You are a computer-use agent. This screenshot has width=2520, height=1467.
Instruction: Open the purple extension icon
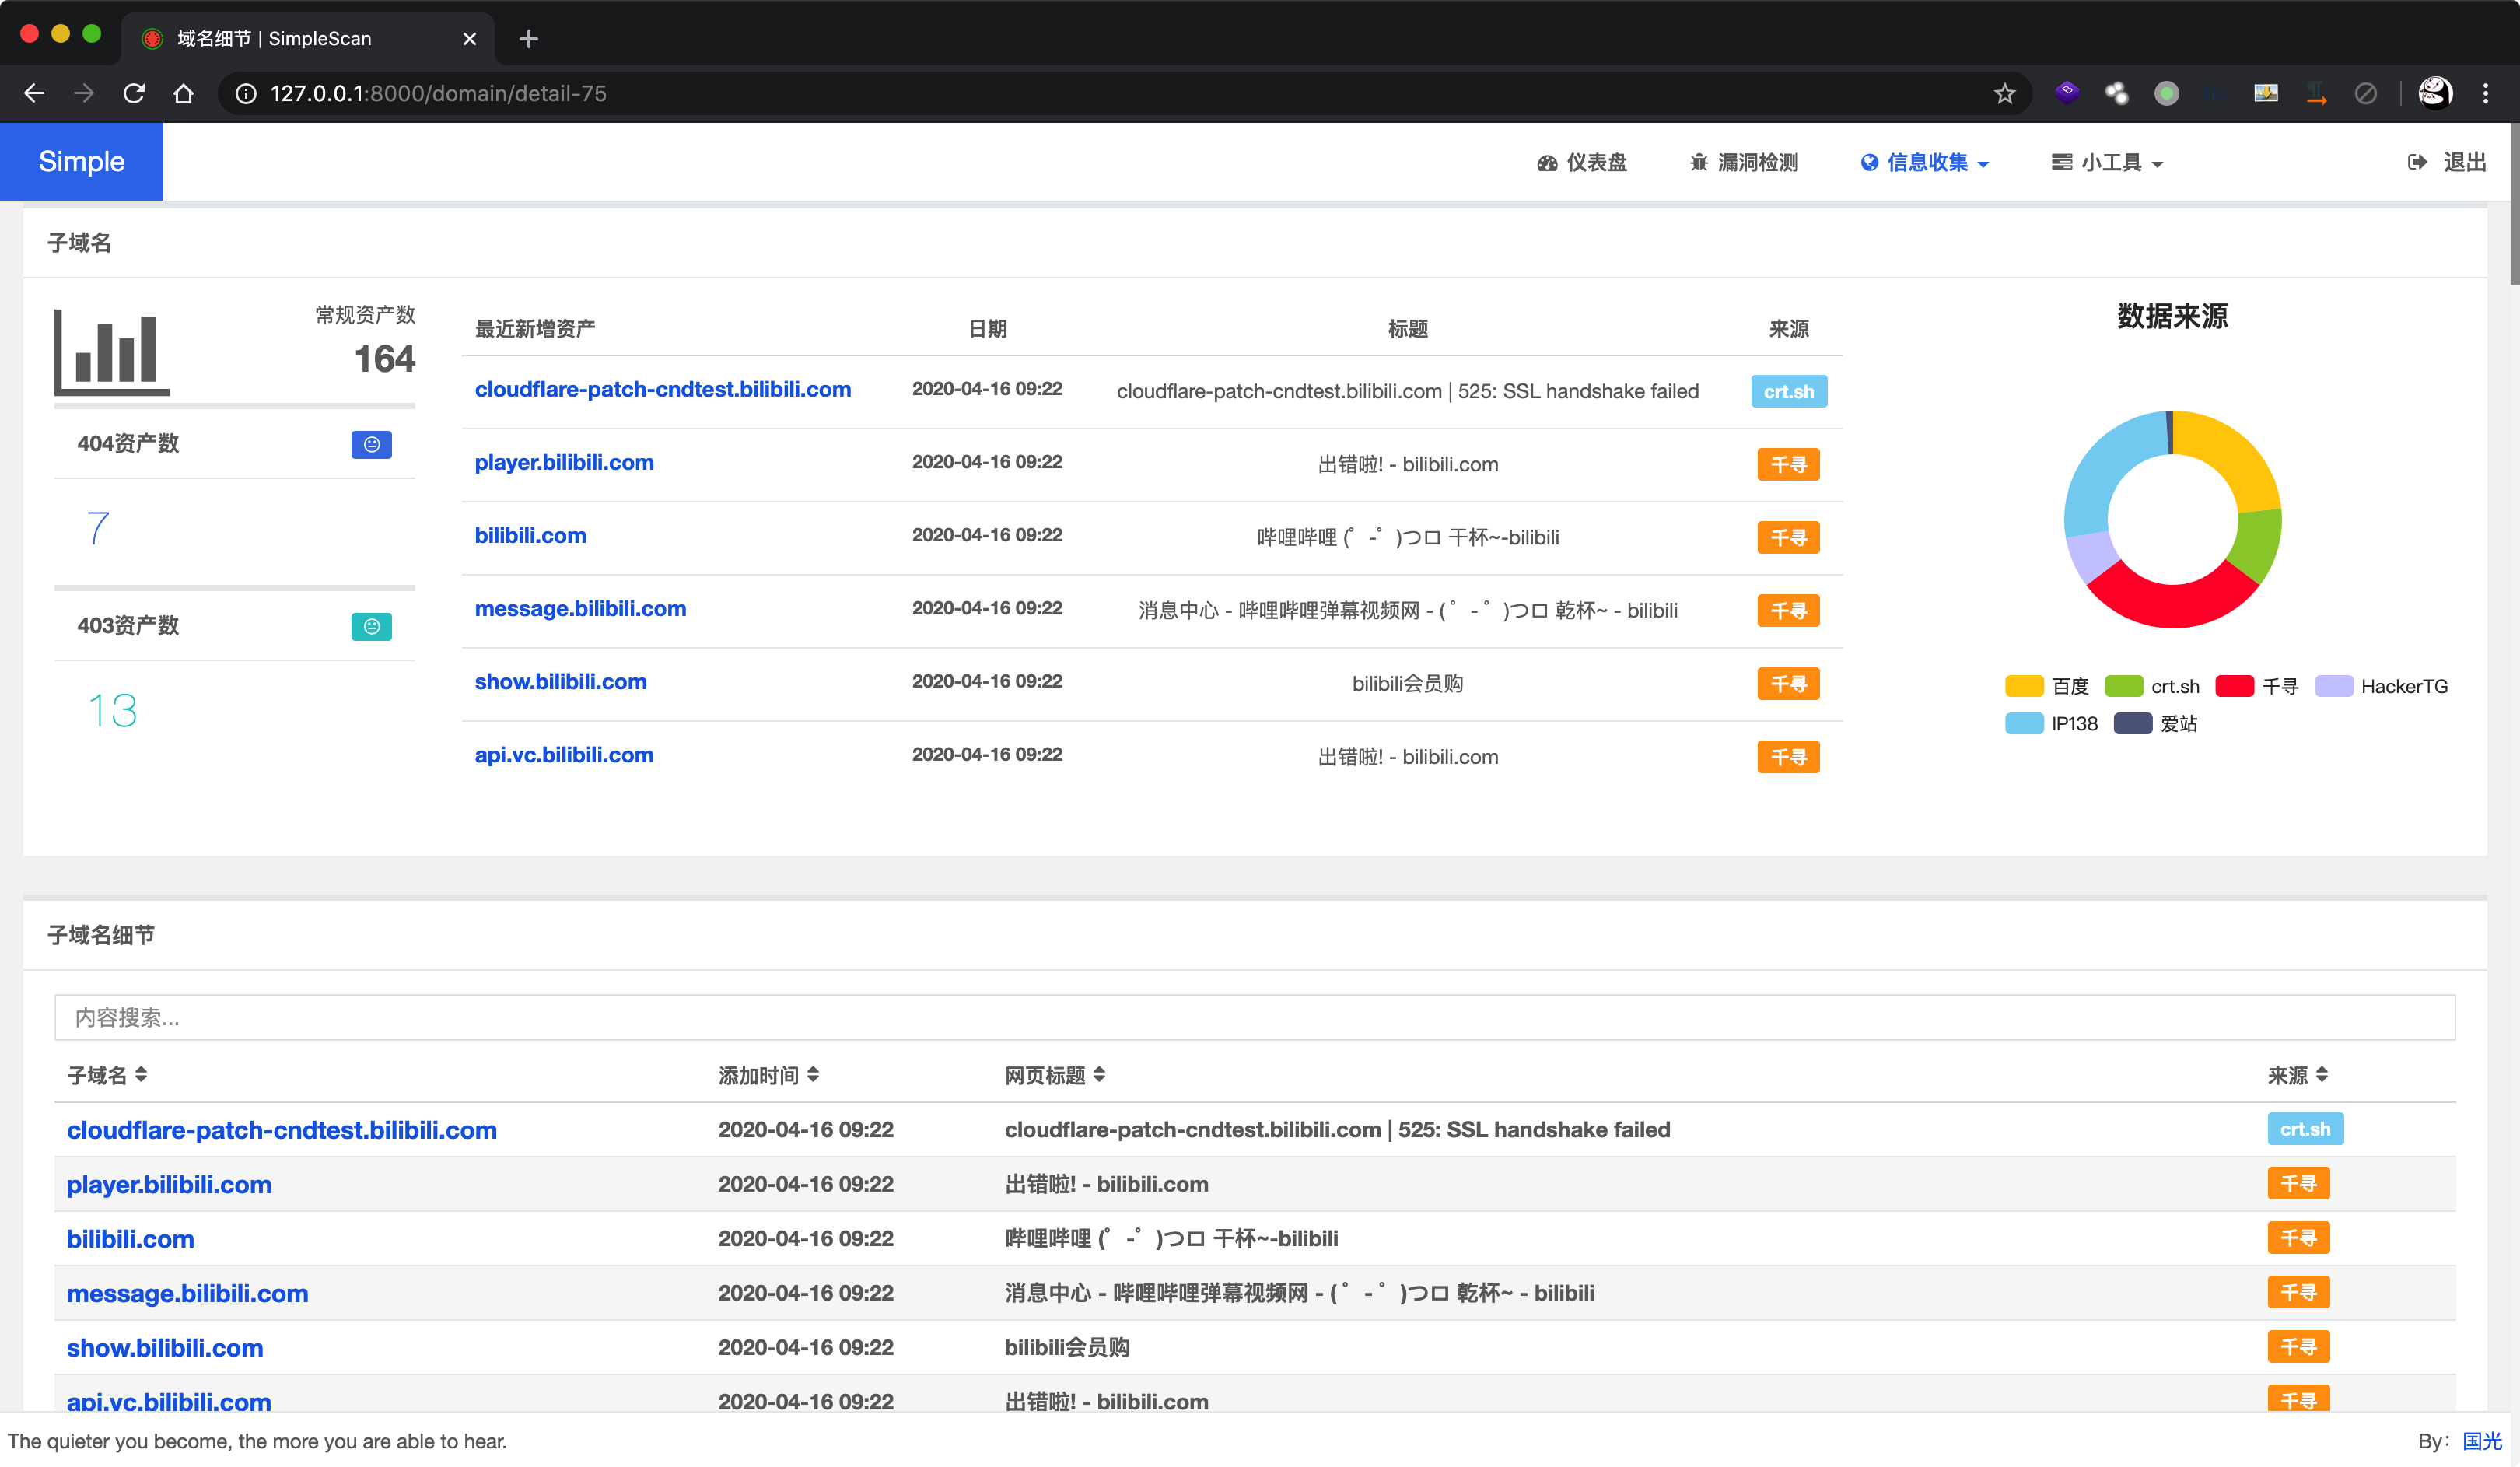coord(2067,93)
